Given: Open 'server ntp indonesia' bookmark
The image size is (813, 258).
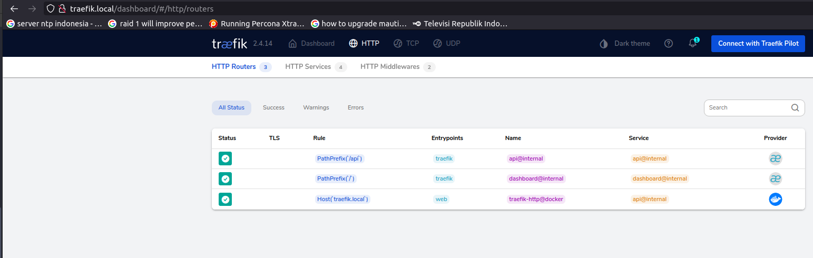Looking at the screenshot, I should 54,24.
